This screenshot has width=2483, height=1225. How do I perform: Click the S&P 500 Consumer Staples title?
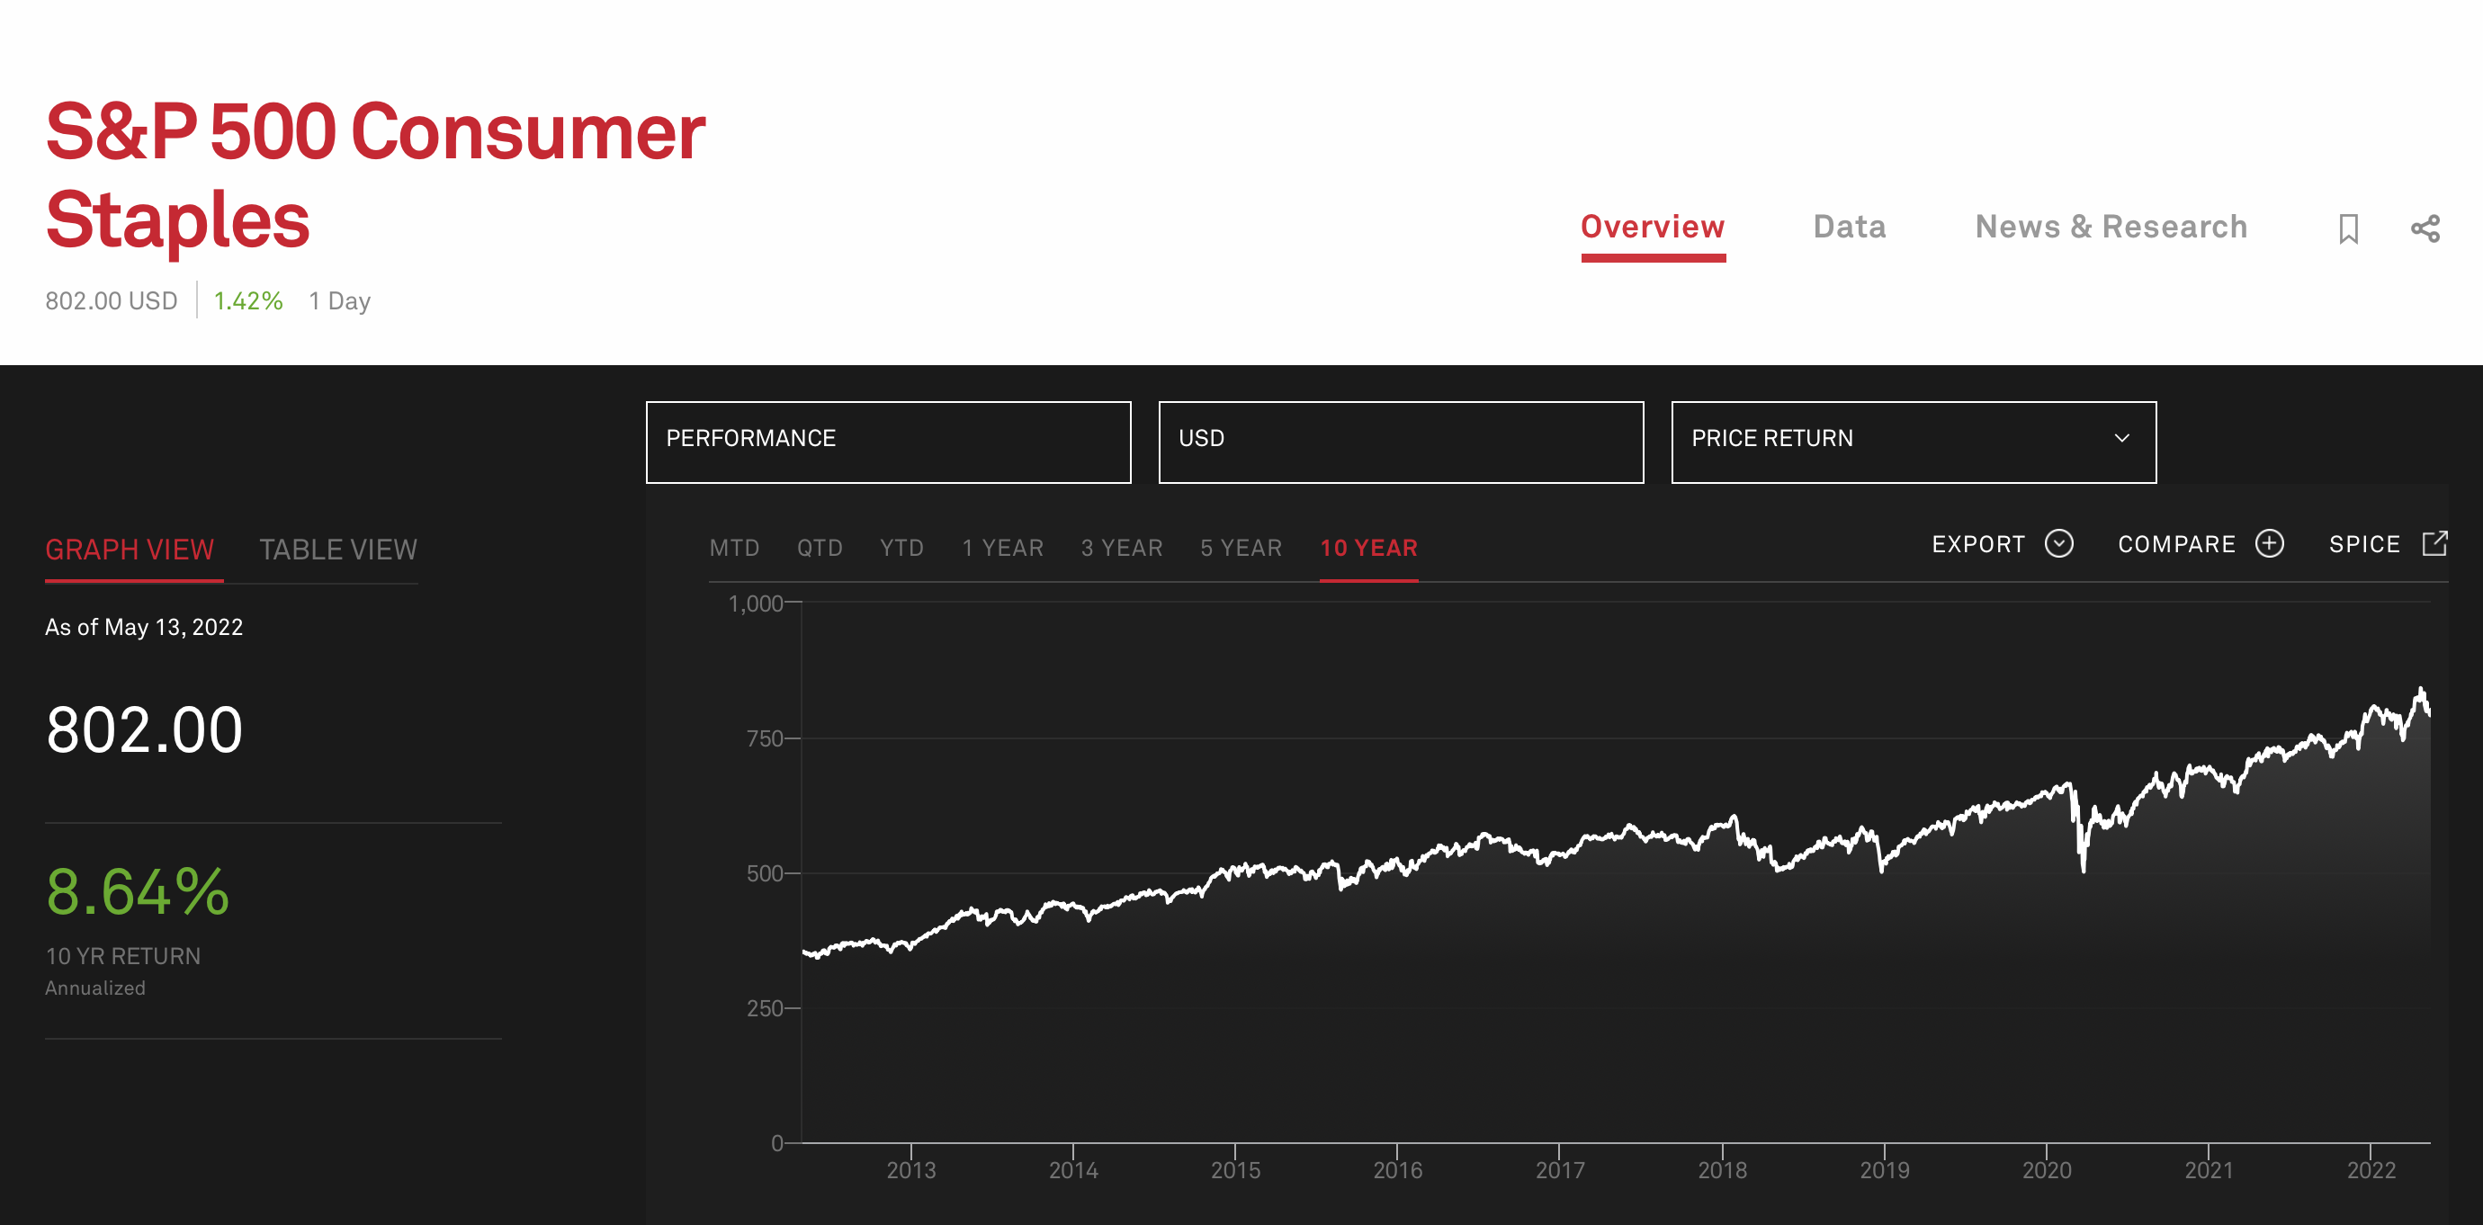pyautogui.click(x=375, y=175)
